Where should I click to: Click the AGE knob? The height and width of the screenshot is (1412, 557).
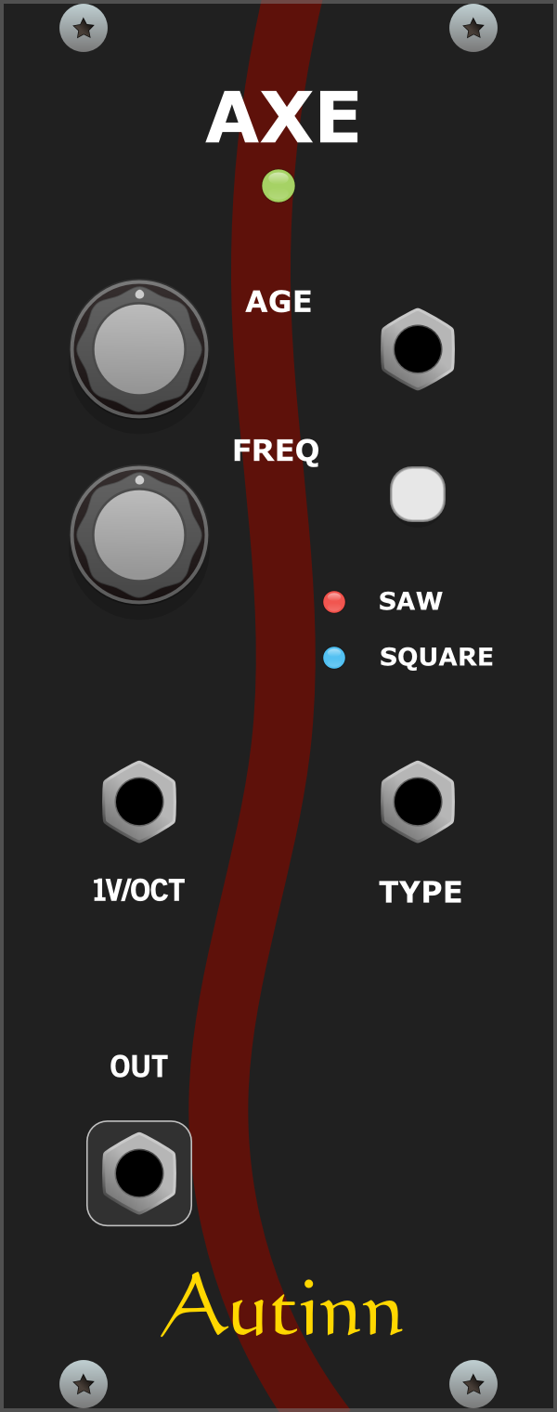pyautogui.click(x=139, y=349)
